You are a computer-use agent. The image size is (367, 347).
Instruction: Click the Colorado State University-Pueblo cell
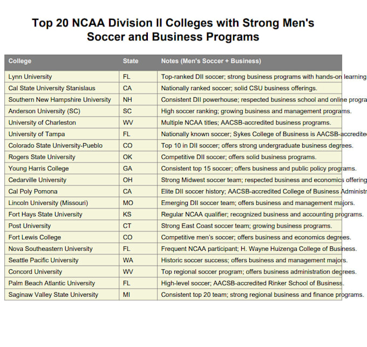(x=55, y=145)
